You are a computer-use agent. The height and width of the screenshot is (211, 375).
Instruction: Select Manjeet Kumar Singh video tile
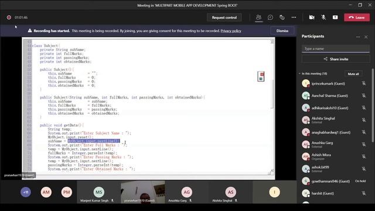coord(98,192)
